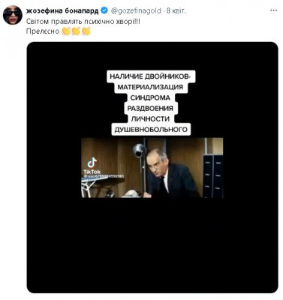Click the РАЗДВОЕНИЯ caption line

[x=150, y=108]
